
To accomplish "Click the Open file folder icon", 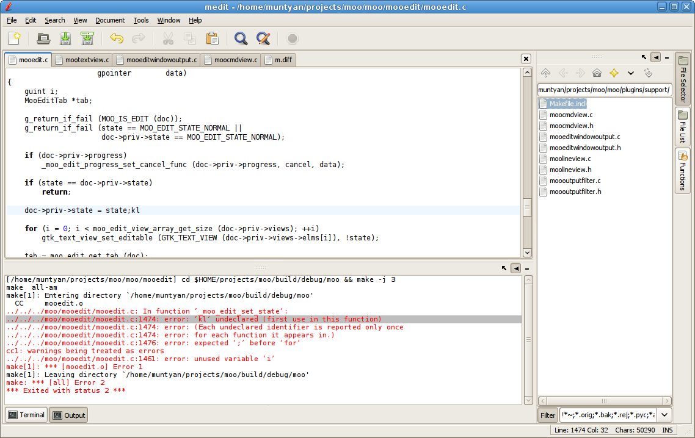I will 43,38.
